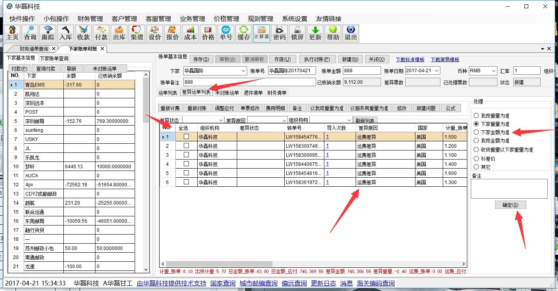The image size is (558, 291).
Task: Click the 账单备注 input field
Action: (249, 82)
